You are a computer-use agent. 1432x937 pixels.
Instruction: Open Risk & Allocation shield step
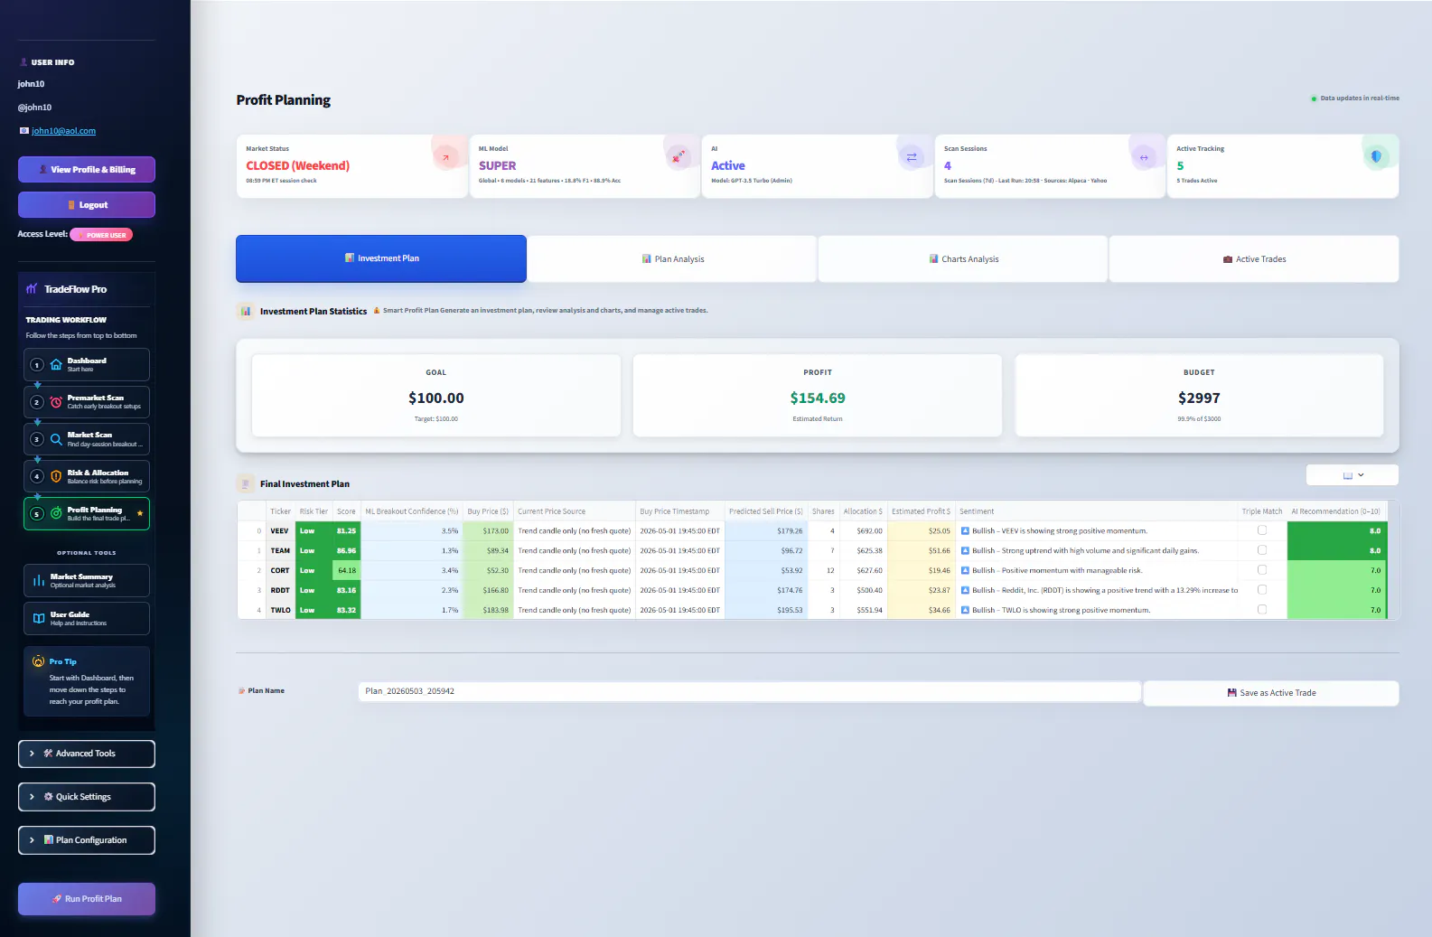coord(87,476)
